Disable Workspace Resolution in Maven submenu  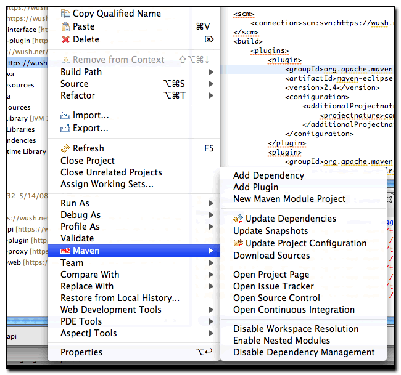point(296,329)
